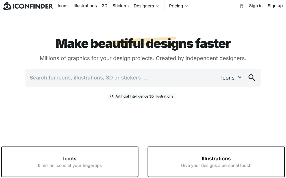
Task: Expand the Designers menu
Action: [x=144, y=6]
